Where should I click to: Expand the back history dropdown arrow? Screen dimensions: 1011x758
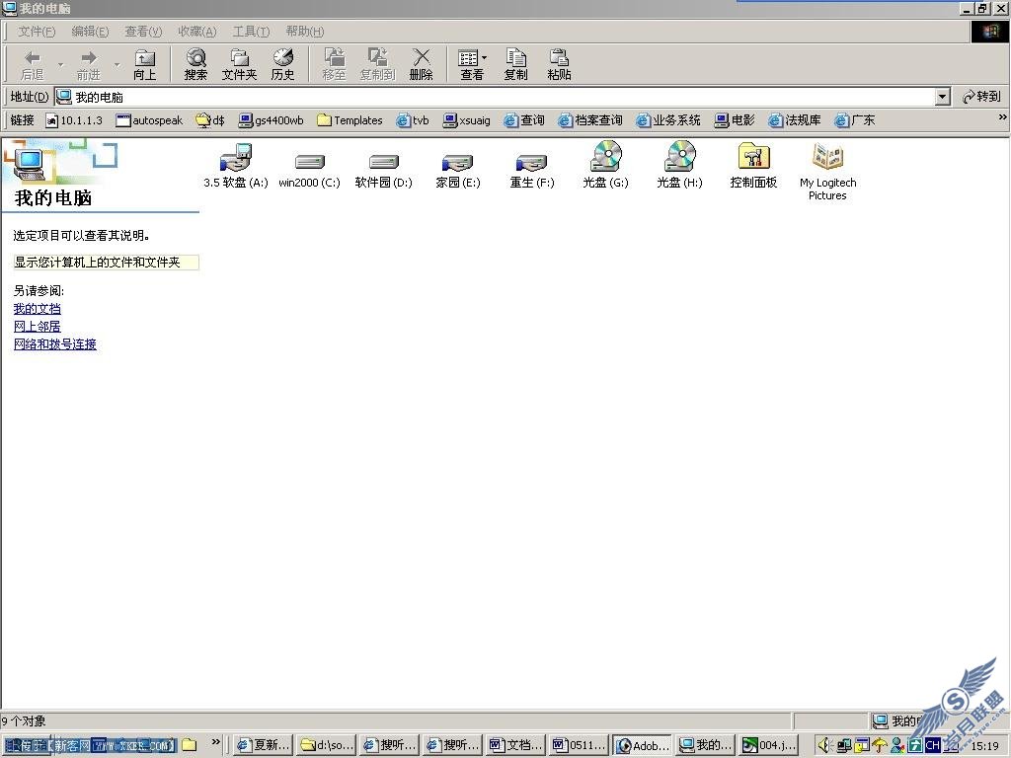(60, 64)
